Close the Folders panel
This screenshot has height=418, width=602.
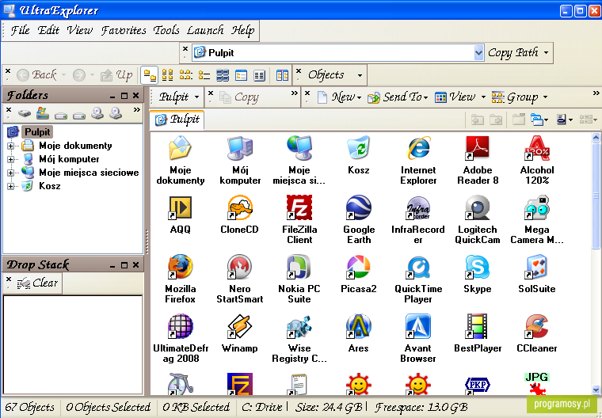(136, 96)
